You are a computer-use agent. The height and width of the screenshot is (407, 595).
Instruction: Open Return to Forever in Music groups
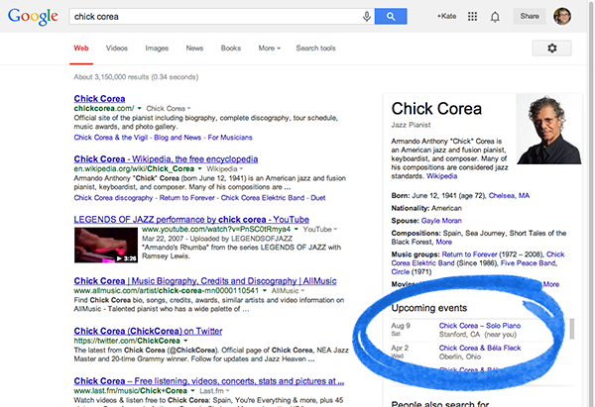(x=469, y=254)
